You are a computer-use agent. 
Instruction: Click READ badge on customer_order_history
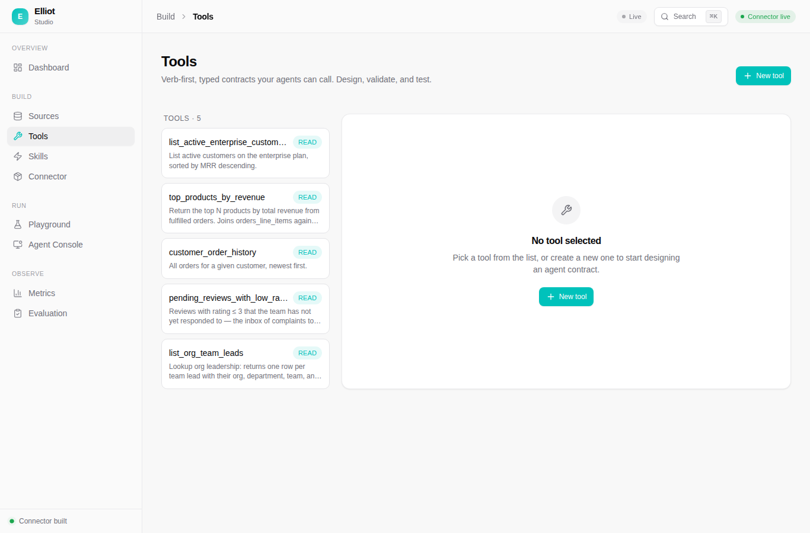[307, 252]
